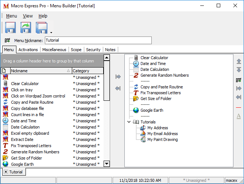Click calculator icon beside Clear Calculator in list

click(5, 84)
